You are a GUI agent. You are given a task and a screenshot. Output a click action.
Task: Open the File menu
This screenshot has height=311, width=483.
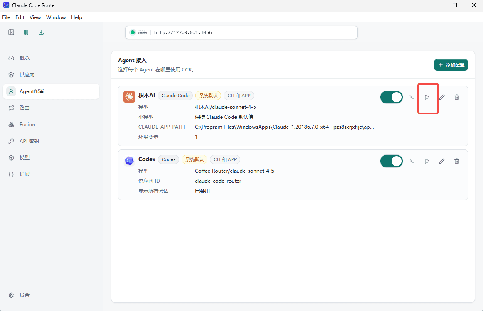(x=6, y=17)
